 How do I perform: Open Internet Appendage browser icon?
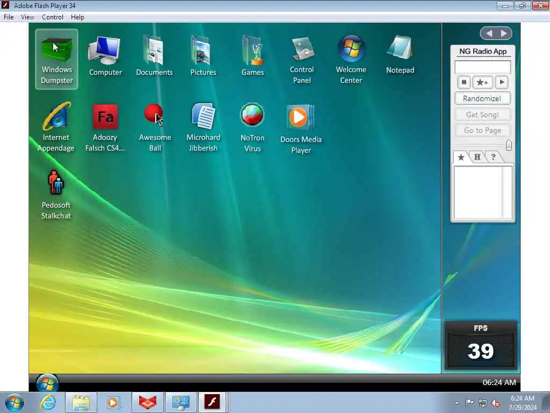coord(56,127)
